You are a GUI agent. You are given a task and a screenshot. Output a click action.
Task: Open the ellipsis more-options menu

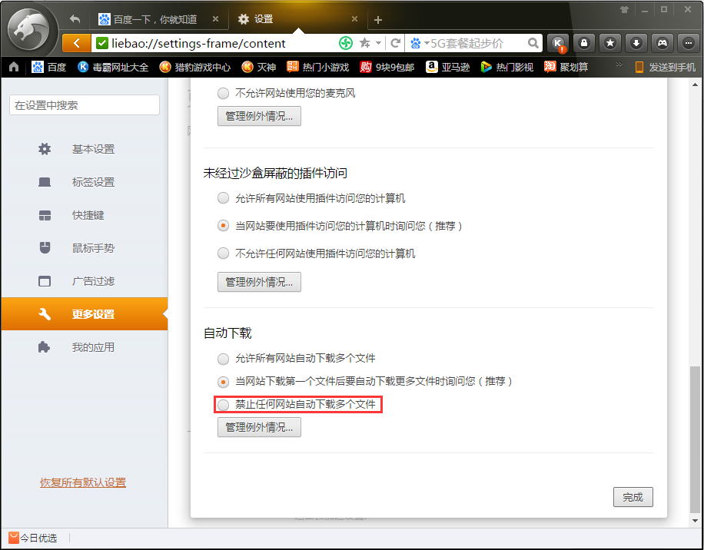coord(688,43)
